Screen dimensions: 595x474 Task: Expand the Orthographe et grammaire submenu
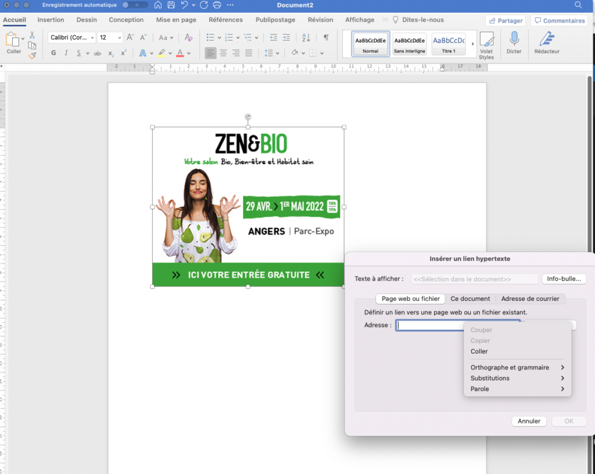click(x=517, y=367)
